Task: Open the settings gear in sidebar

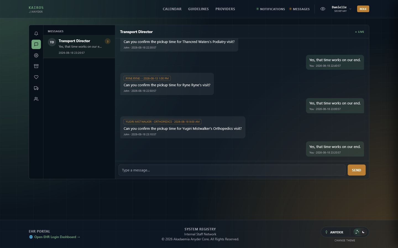Action: tap(36, 55)
